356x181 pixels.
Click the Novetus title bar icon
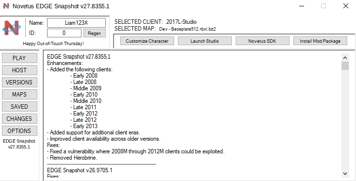tap(6, 6)
